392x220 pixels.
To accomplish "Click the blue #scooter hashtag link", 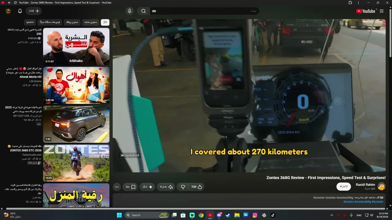I will (378, 202).
